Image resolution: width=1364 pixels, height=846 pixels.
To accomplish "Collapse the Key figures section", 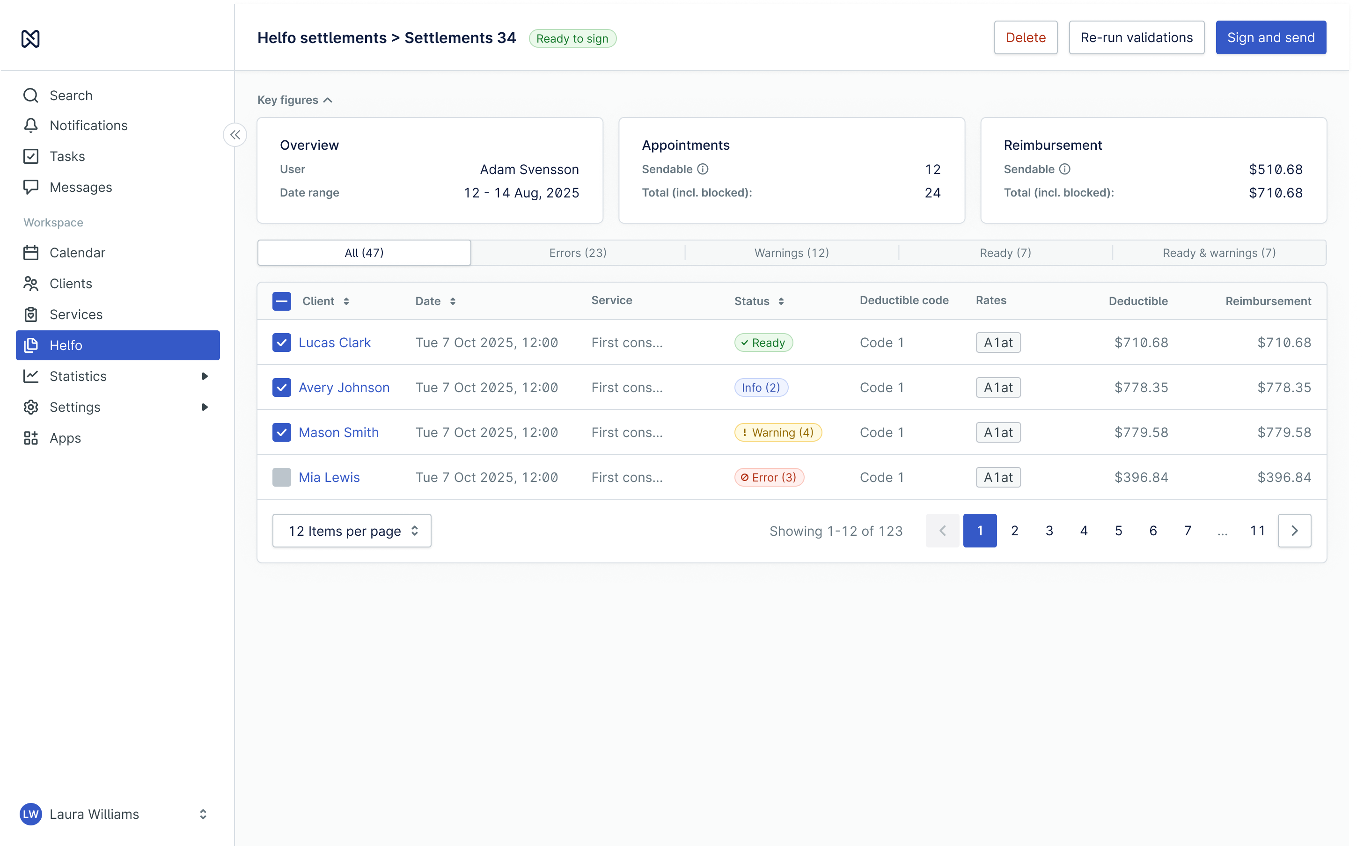I will click(295, 100).
